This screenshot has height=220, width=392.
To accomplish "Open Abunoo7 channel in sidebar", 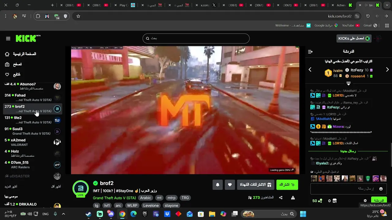I will click(x=32, y=86).
